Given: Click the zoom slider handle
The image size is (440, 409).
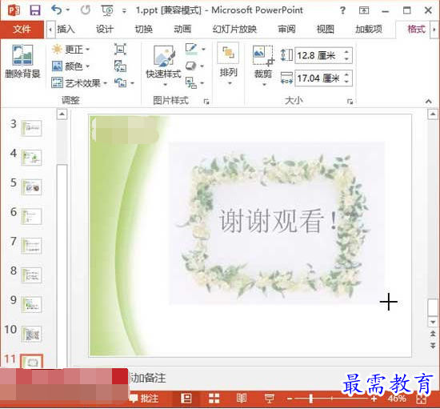Looking at the screenshot, I should 310,399.
